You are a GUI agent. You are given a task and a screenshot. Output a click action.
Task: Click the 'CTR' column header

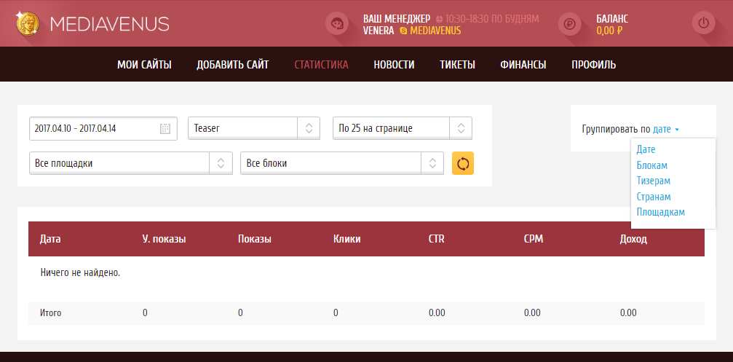(x=437, y=239)
